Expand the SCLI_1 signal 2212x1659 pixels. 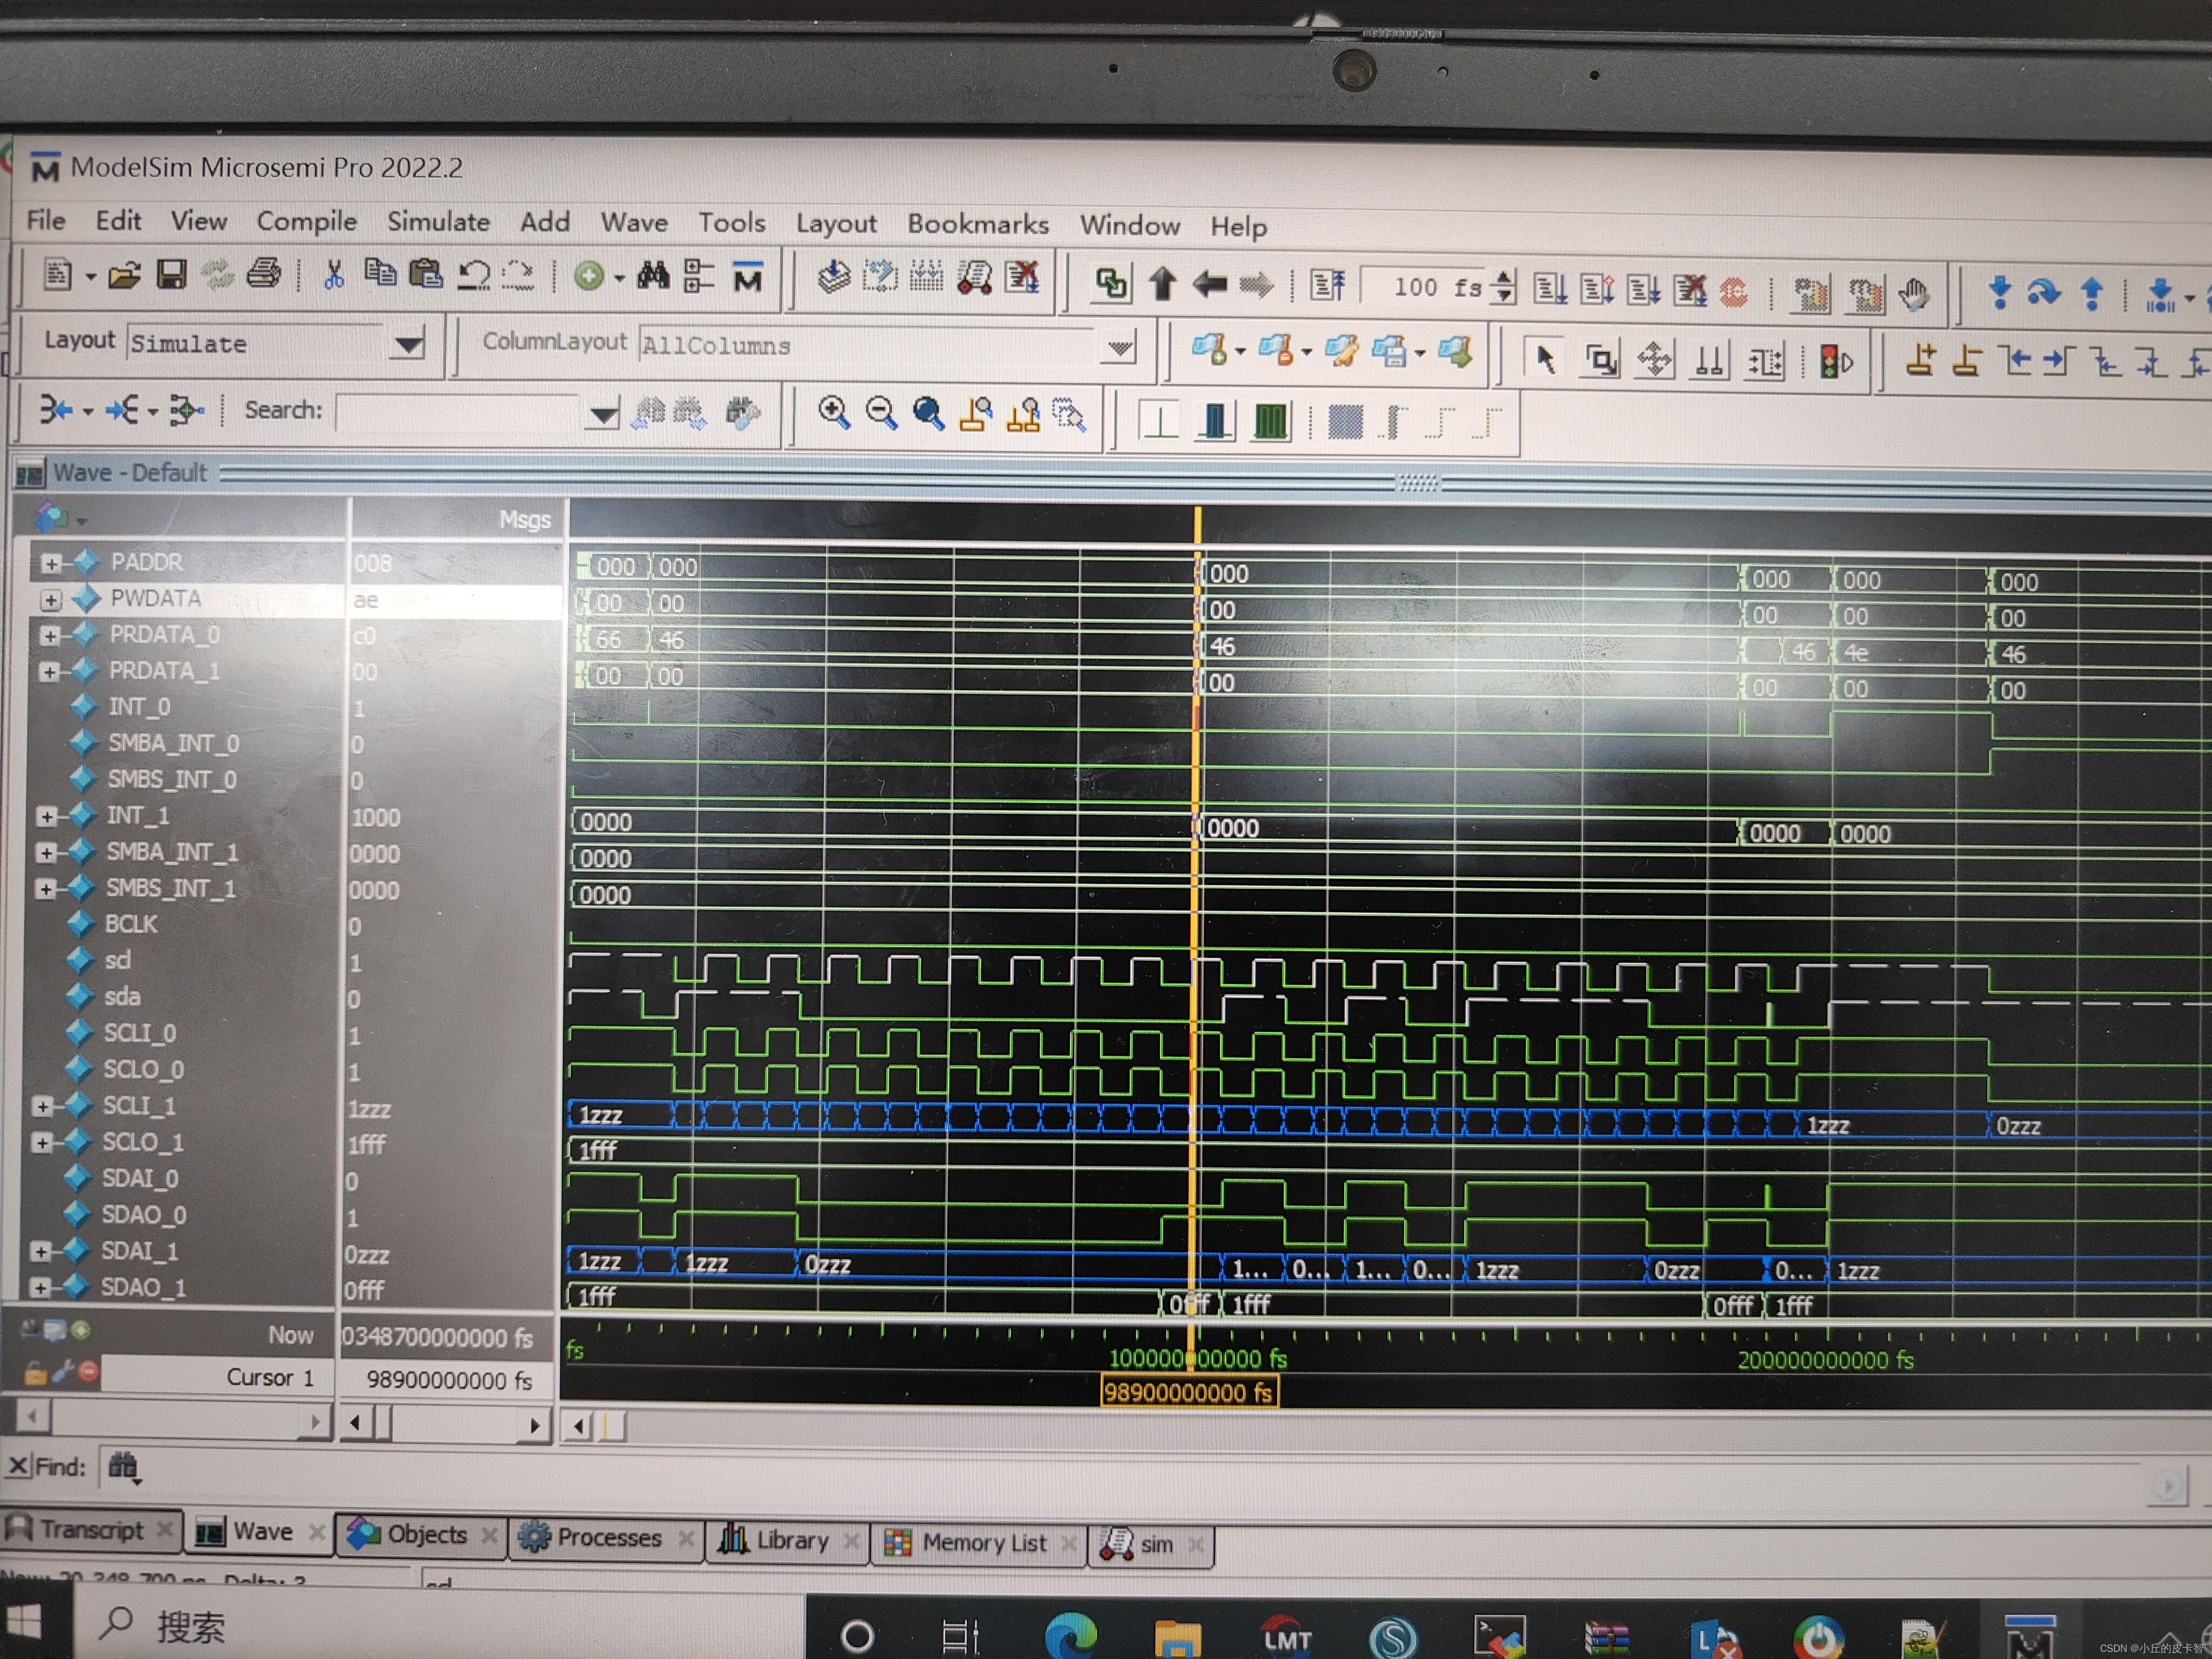click(x=42, y=1106)
